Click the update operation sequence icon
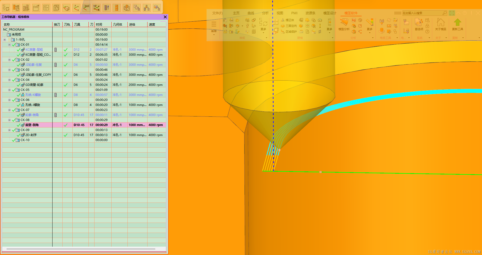This screenshot has height=255, width=482. (x=6, y=8)
